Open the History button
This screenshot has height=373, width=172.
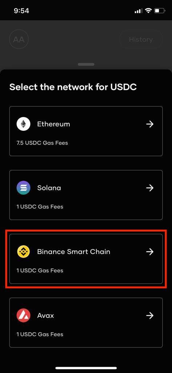pos(141,39)
